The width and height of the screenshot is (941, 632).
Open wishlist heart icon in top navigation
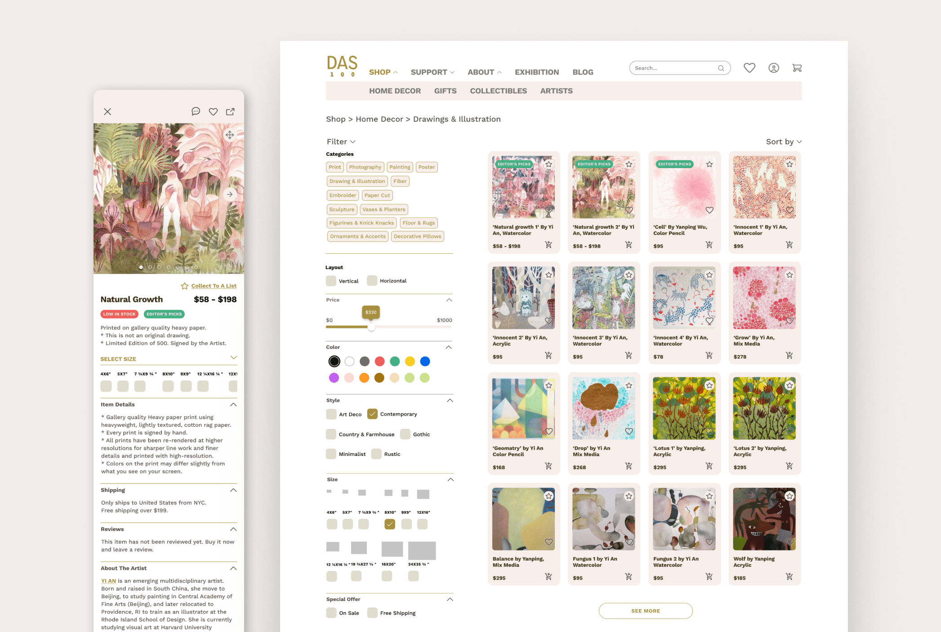[749, 68]
